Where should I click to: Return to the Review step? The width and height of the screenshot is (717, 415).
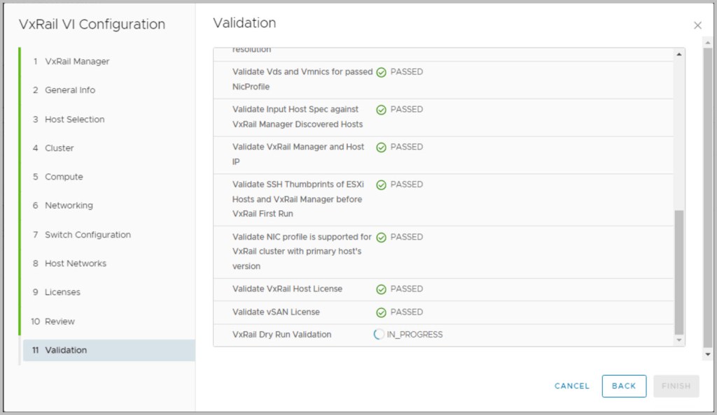point(60,321)
